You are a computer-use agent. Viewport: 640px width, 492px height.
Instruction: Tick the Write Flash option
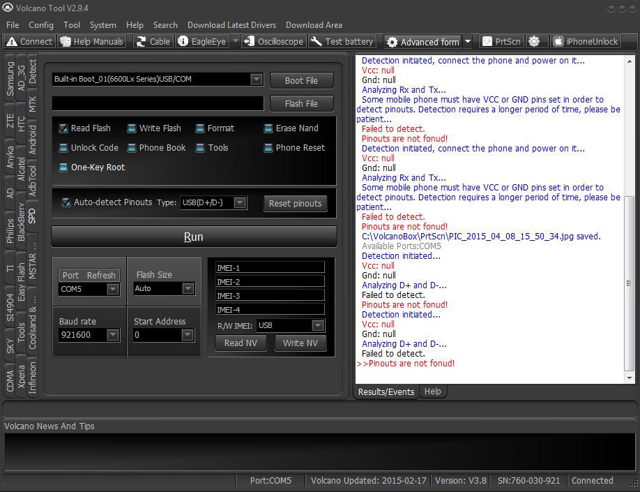(132, 128)
